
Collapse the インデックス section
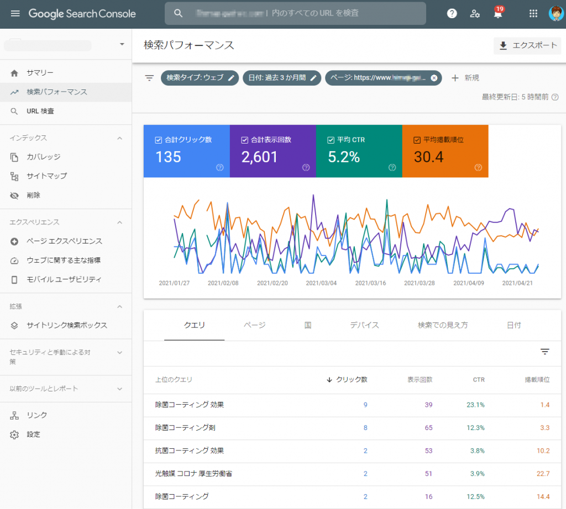[119, 138]
